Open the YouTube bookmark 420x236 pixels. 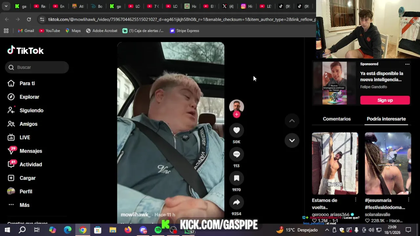(50, 30)
